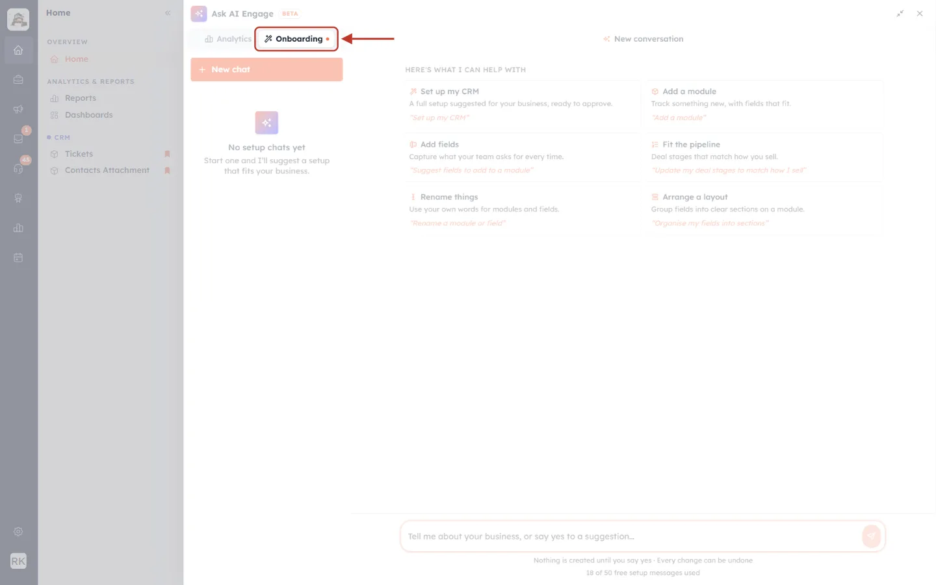The width and height of the screenshot is (936, 585).
Task: Open the briefcase icon in the left rail
Action: point(18,79)
